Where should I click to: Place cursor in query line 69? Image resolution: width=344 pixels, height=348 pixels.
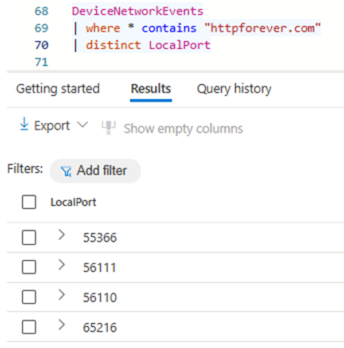pyautogui.click(x=201, y=28)
